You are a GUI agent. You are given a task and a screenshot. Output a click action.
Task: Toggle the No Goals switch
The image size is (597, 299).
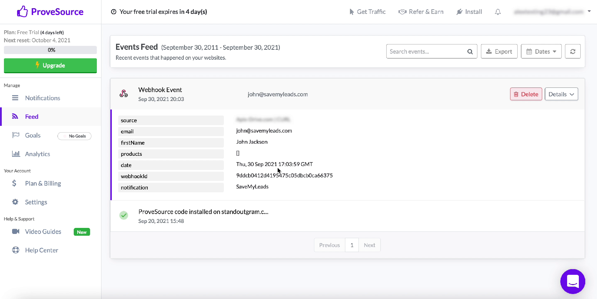click(74, 136)
